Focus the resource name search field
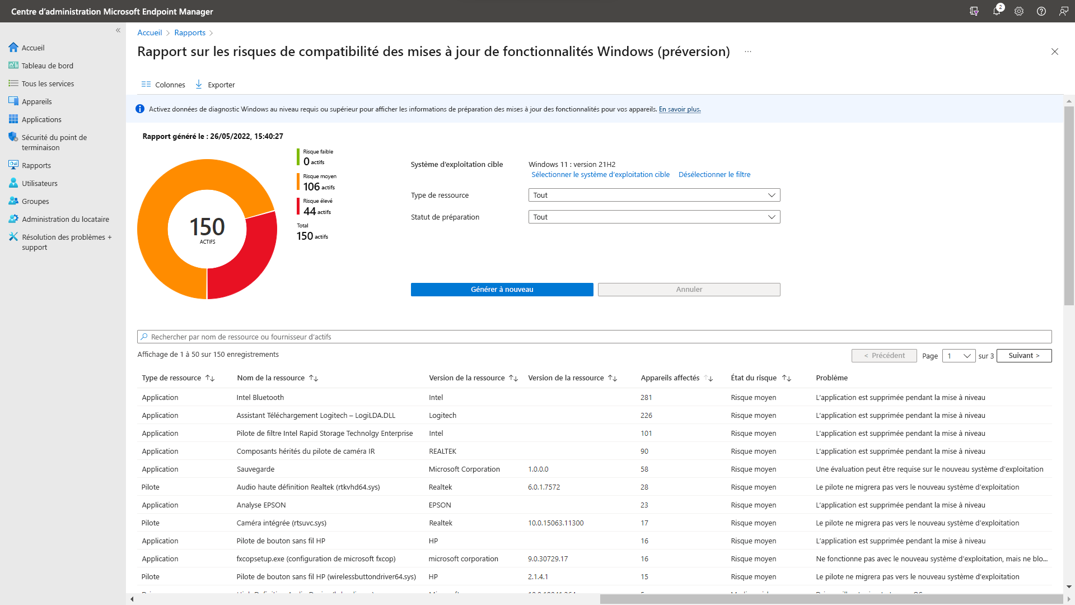Screen dimensions: 1075x605 click(595, 337)
